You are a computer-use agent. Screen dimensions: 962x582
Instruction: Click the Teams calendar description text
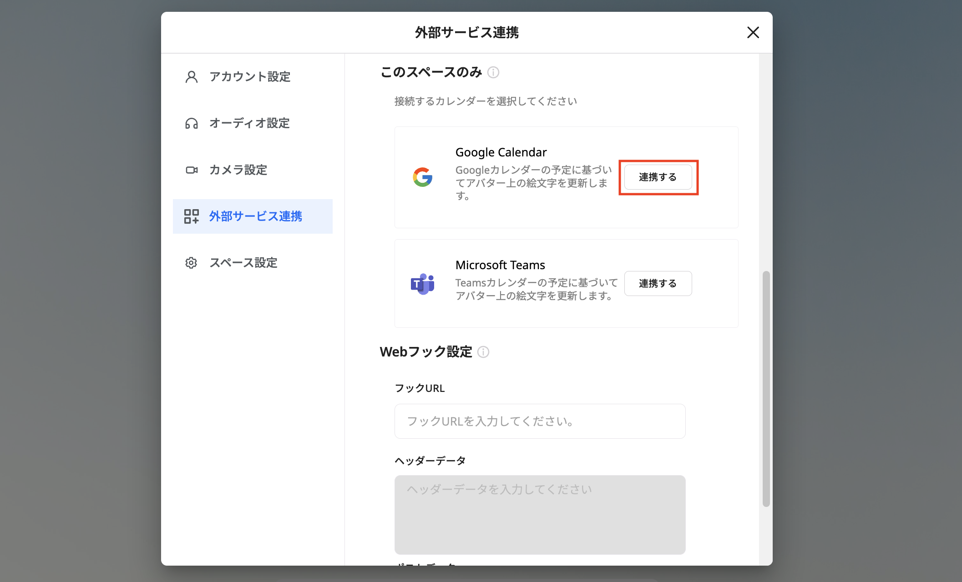coord(537,290)
